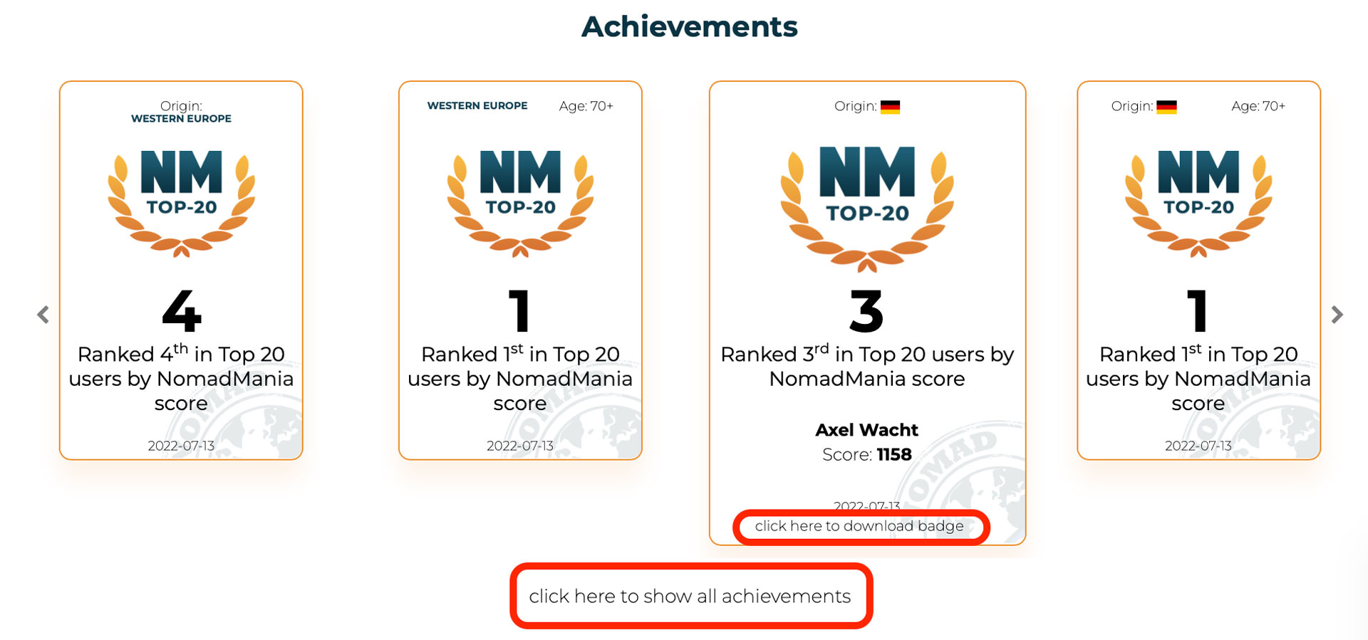Viewport: 1368px width, 640px height.
Task: Click the Score 1158 text
Action: pyautogui.click(x=866, y=455)
